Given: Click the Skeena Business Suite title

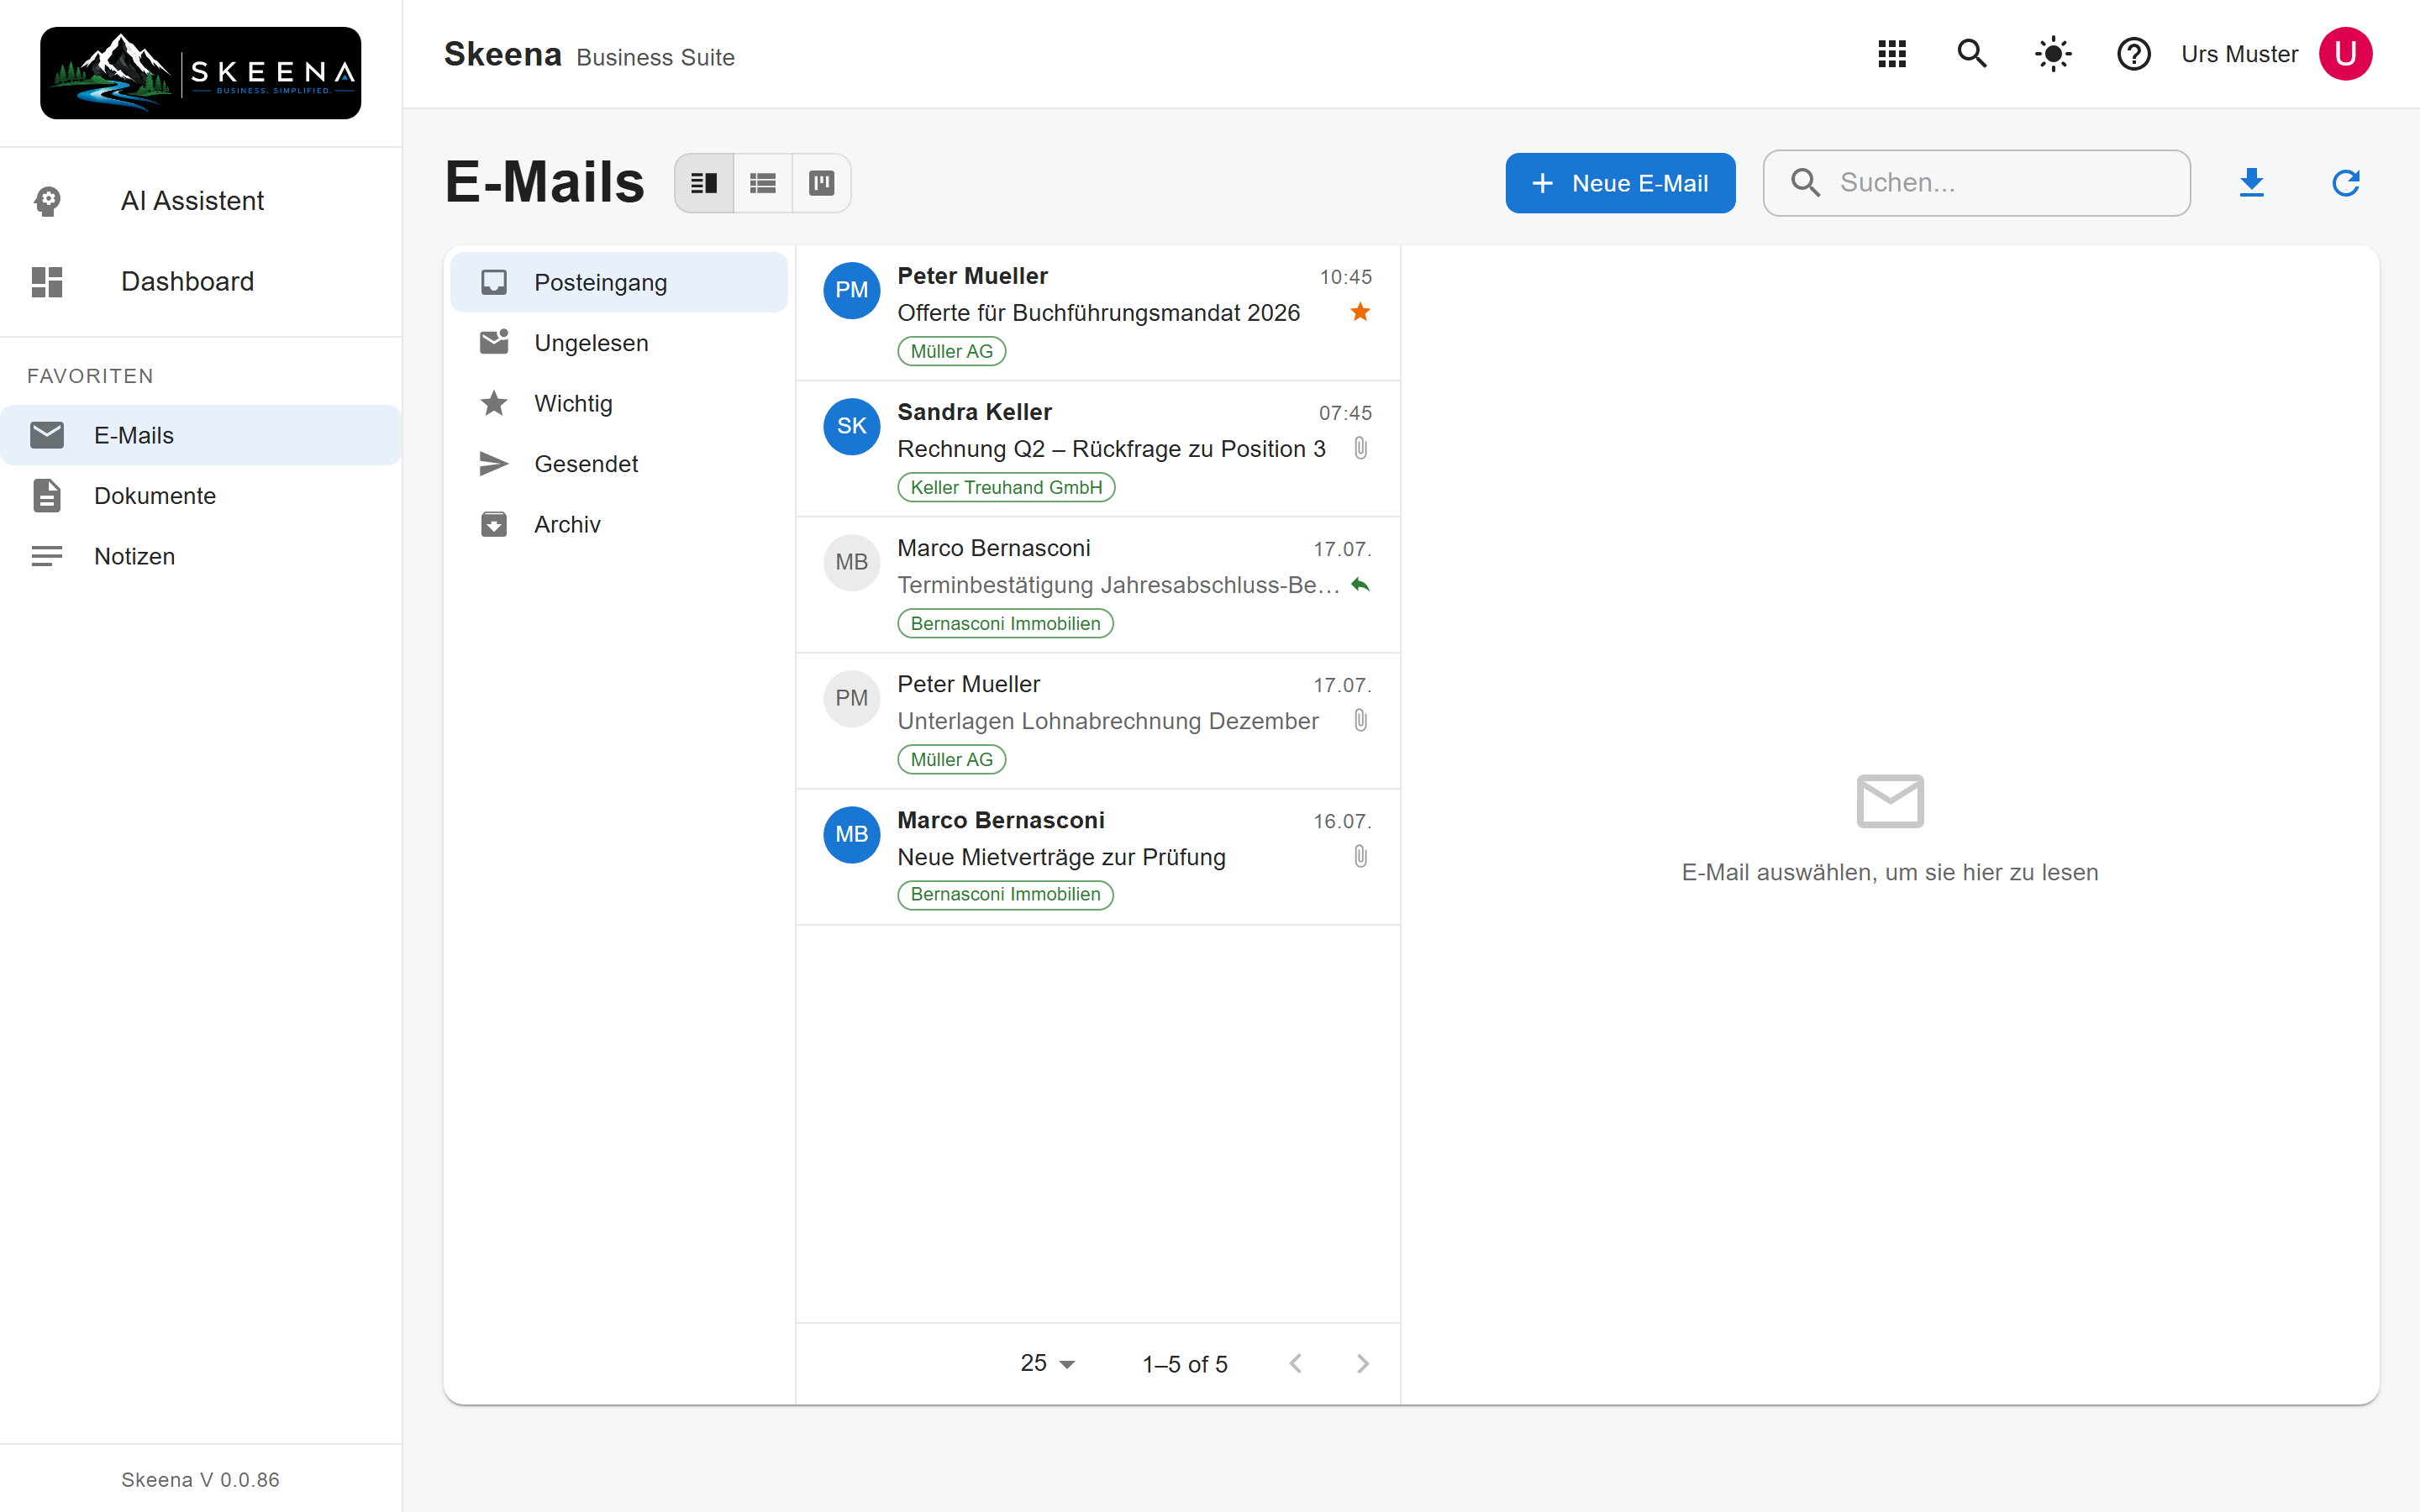Looking at the screenshot, I should 589,55.
